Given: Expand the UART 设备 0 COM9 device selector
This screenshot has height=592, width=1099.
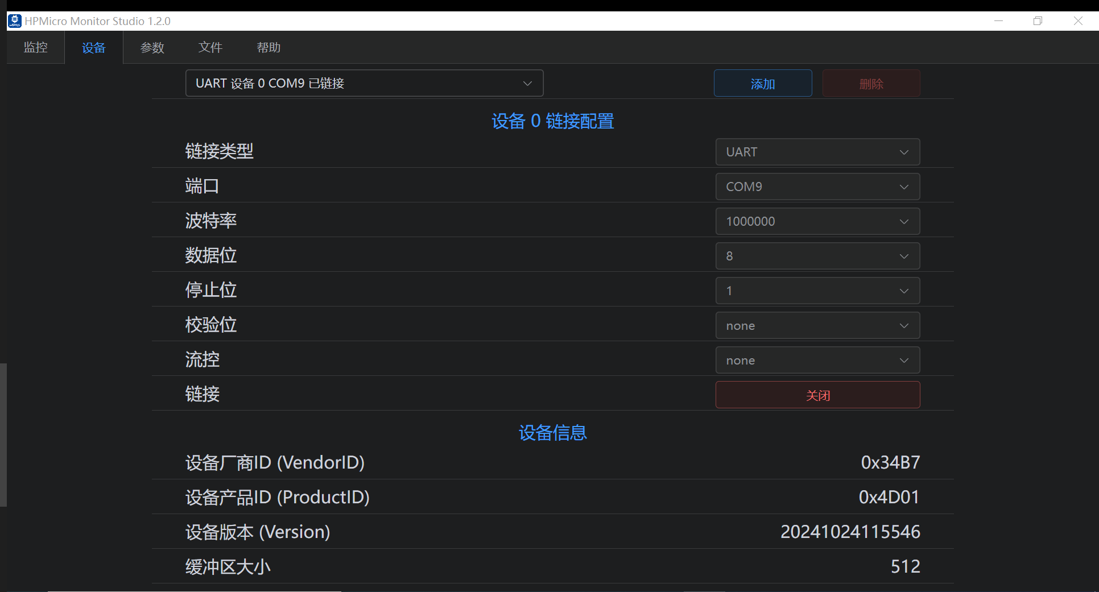Looking at the screenshot, I should [x=365, y=84].
